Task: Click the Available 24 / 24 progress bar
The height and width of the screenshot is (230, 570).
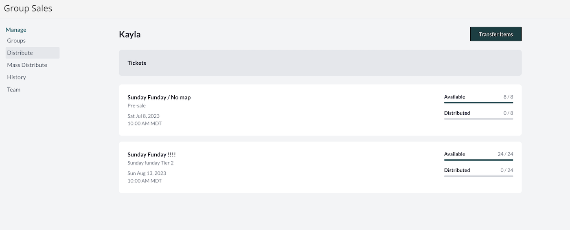Action: pyautogui.click(x=478, y=160)
